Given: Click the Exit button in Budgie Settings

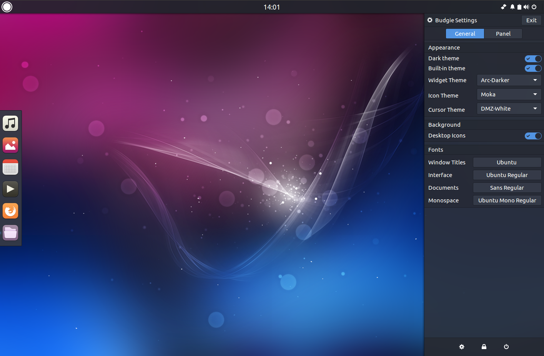Looking at the screenshot, I should [531, 20].
